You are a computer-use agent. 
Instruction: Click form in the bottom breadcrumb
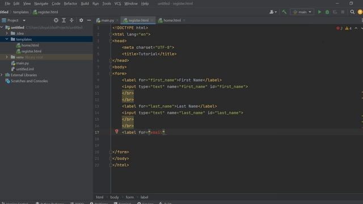pos(130,197)
